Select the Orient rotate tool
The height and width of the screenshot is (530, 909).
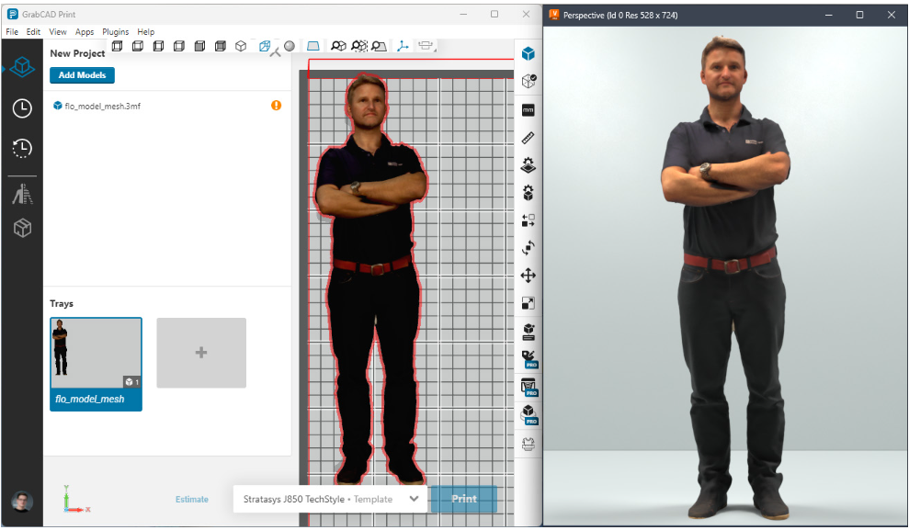528,248
